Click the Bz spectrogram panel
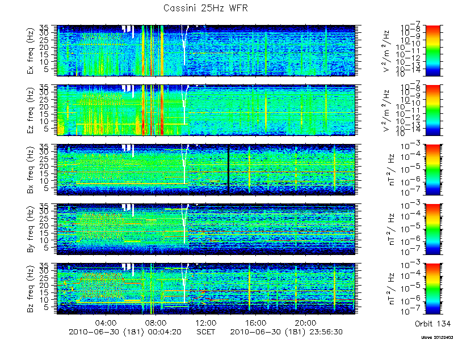454x340 pixels. click(206, 289)
